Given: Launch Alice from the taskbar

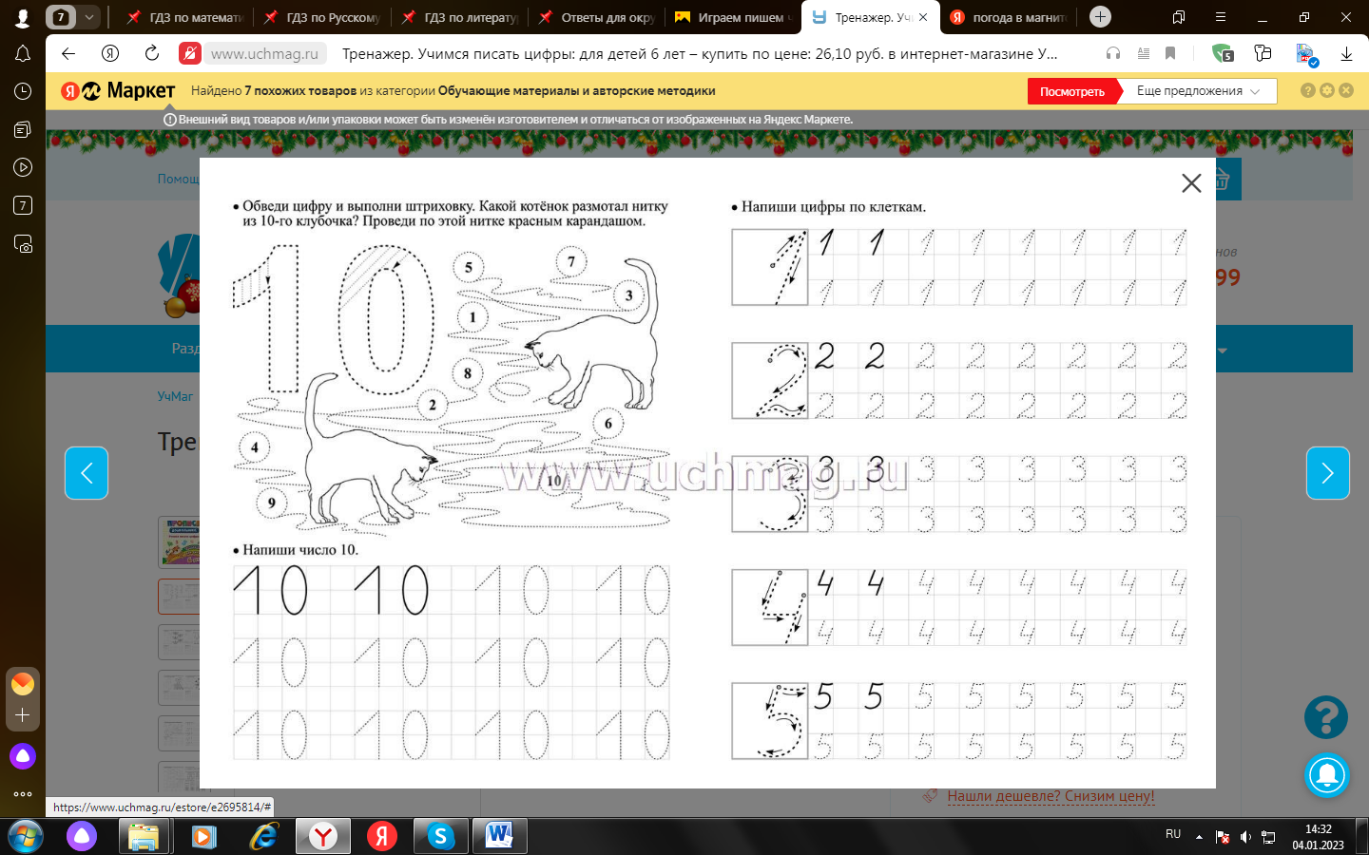Looking at the screenshot, I should click(x=82, y=837).
